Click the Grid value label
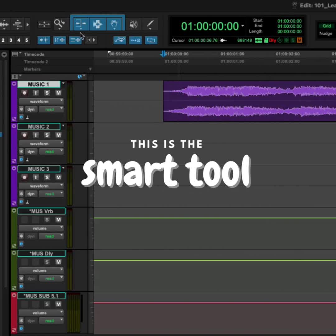 pos(326,26)
